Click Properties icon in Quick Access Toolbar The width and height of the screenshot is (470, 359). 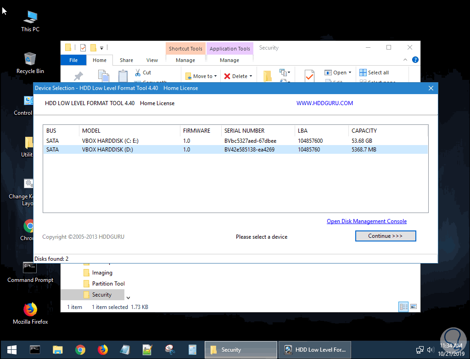(83, 48)
